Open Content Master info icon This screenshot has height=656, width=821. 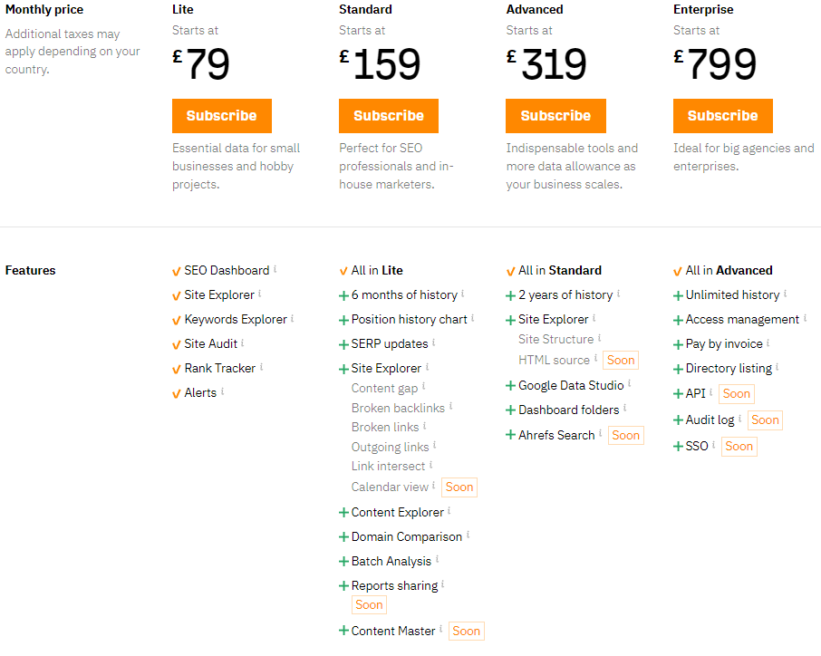point(441,630)
